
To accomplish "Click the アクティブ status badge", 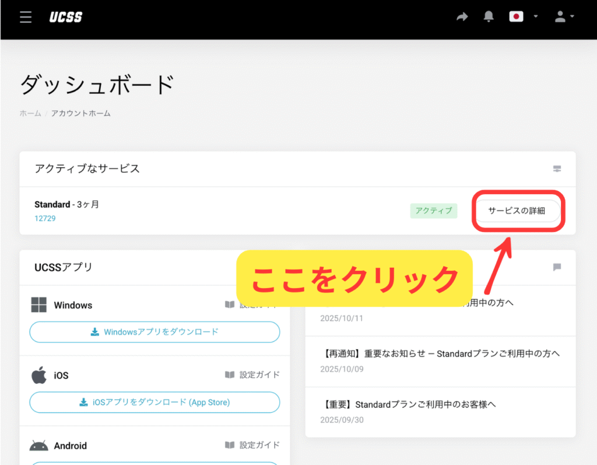I will coord(434,211).
